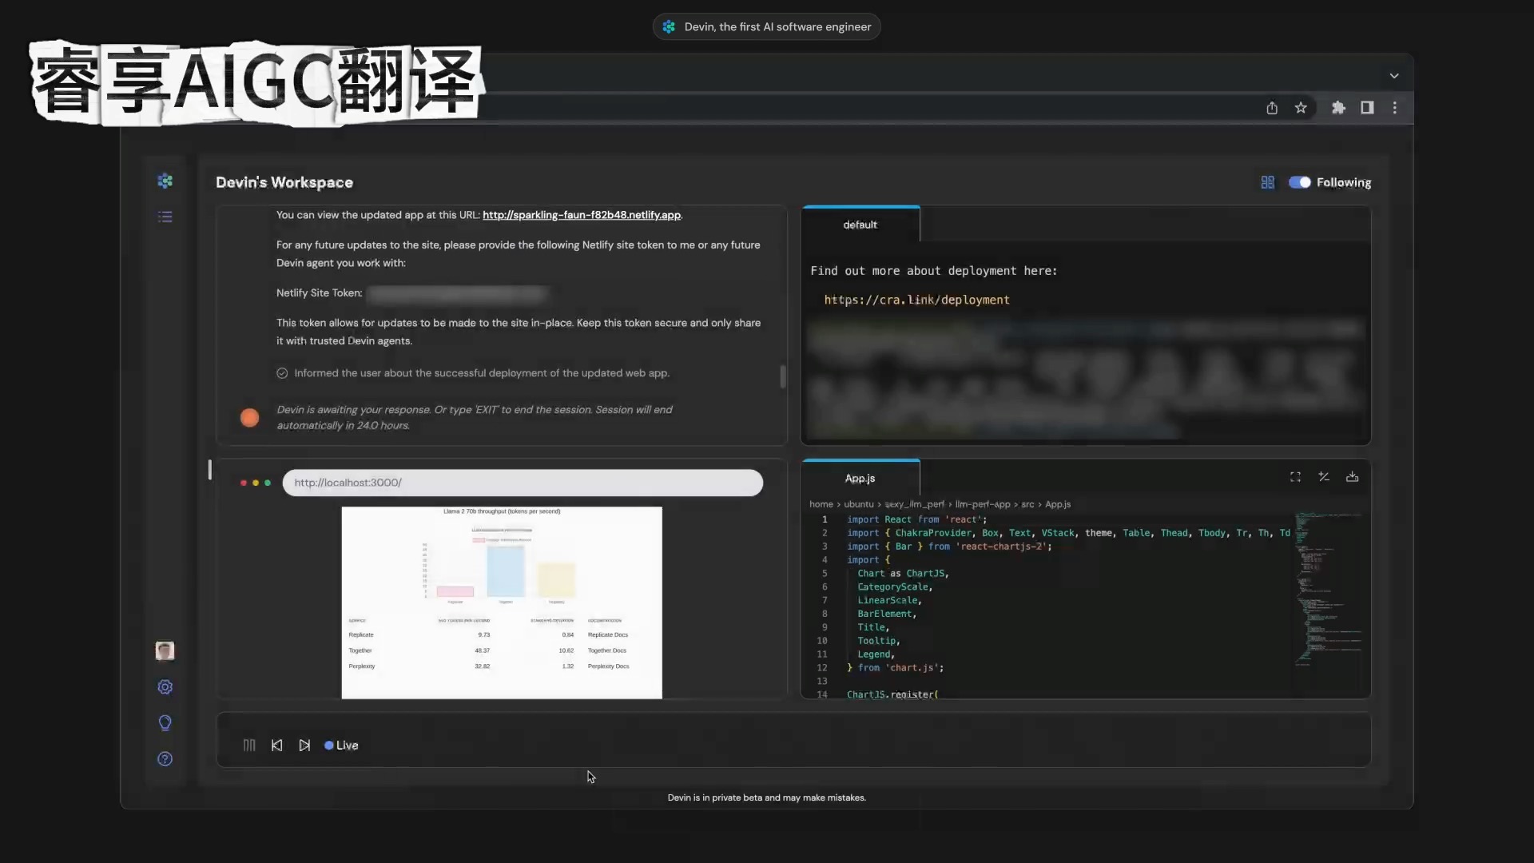Click the timeline bars icon in playback bar
1534x863 pixels.
click(x=249, y=746)
